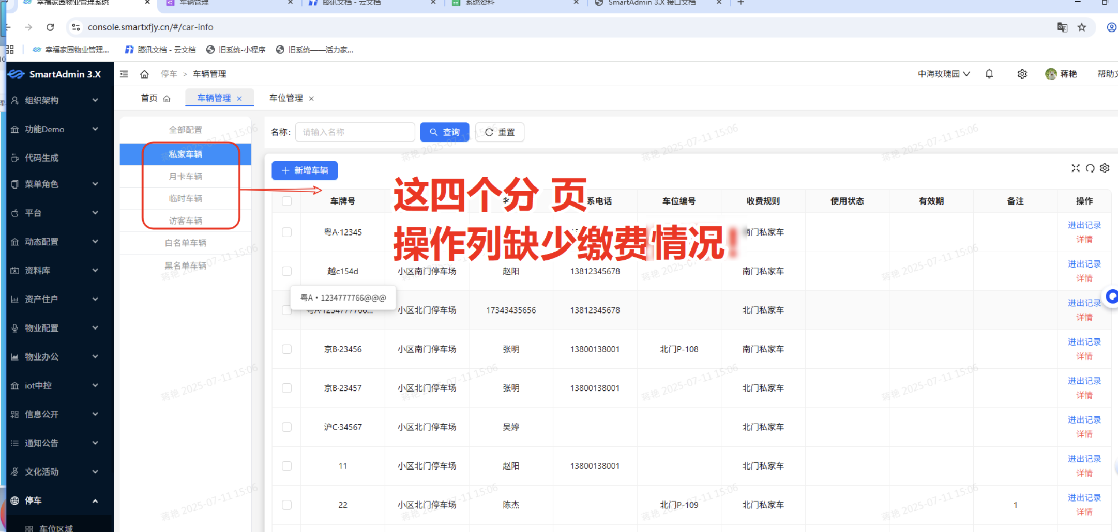Open system settings from the top bar
Viewport: 1118px width, 532px height.
[1022, 74]
